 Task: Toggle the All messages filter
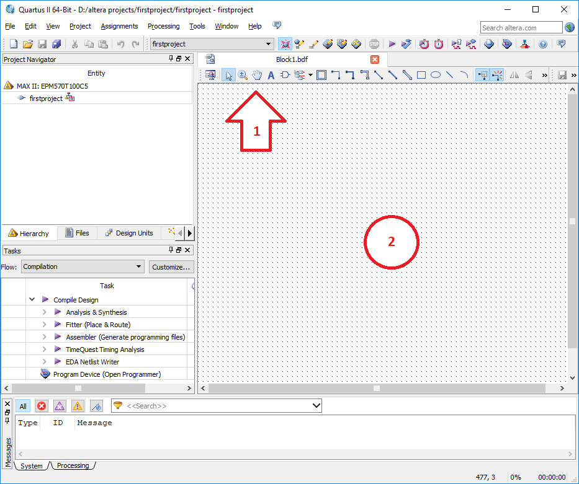(23, 406)
